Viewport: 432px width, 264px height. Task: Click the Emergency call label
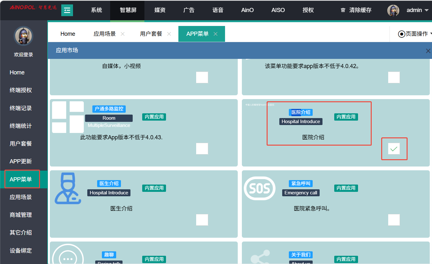click(301, 193)
